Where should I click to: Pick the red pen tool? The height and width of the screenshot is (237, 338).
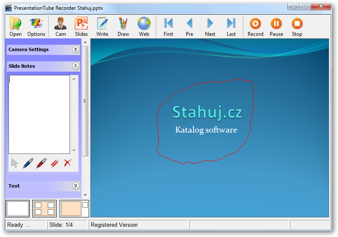pyautogui.click(x=41, y=163)
